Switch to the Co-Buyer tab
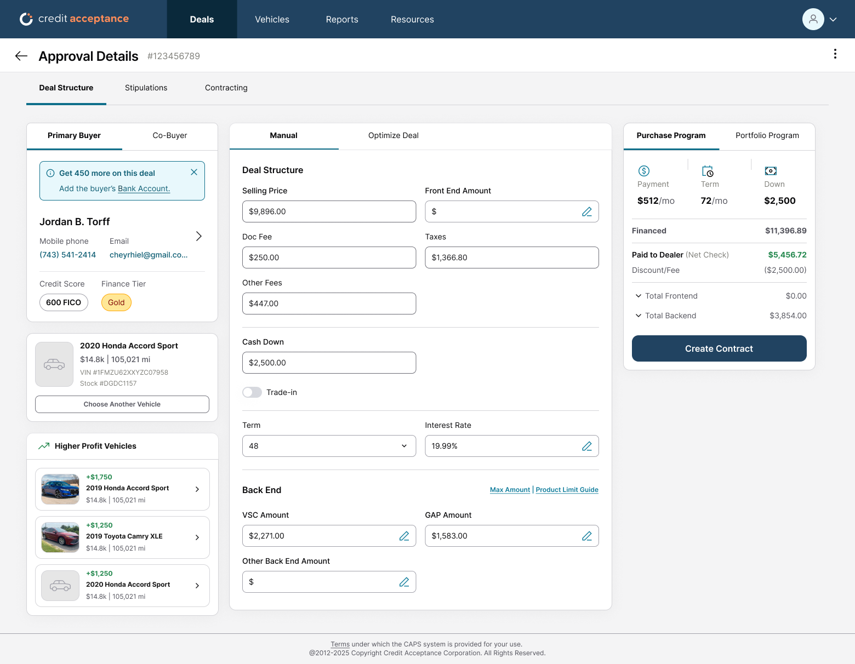Image resolution: width=855 pixels, height=664 pixels. pos(170,135)
